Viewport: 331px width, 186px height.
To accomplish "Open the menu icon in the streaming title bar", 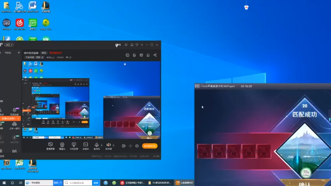I will click(x=142, y=45).
